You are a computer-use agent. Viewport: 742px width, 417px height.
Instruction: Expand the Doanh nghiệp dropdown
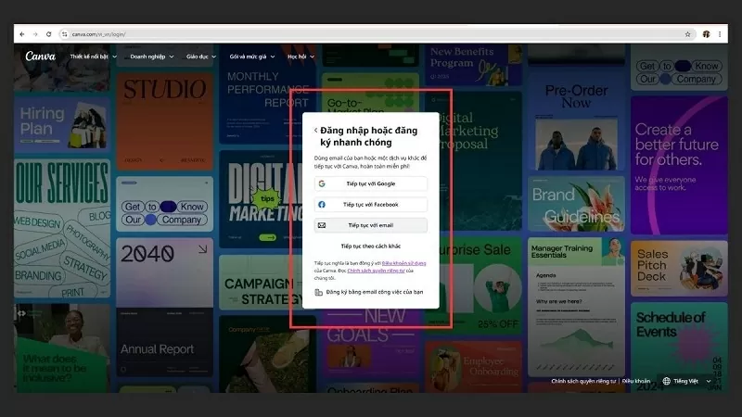(151, 57)
